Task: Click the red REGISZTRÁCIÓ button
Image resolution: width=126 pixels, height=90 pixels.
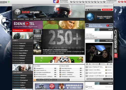Action: point(107,9)
